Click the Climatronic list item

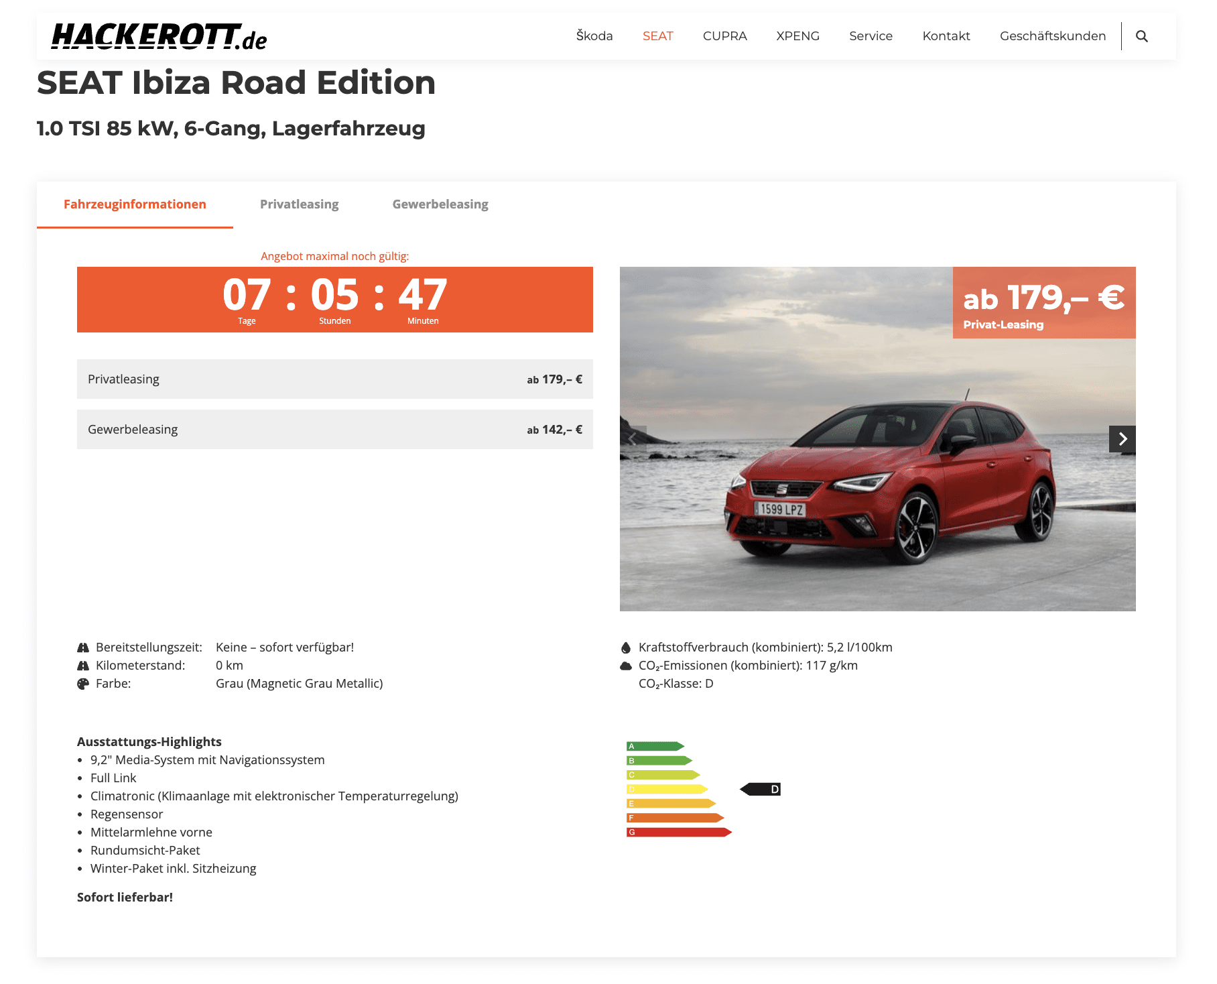pos(275,796)
